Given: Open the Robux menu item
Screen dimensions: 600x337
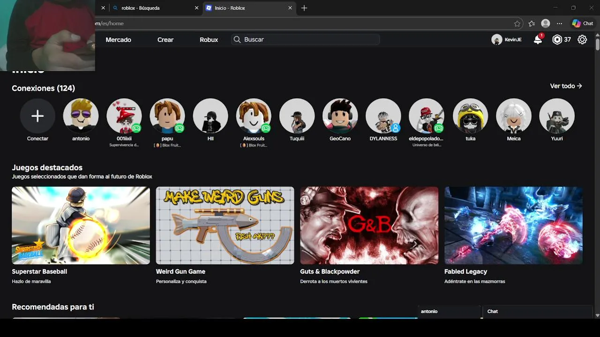Looking at the screenshot, I should [209, 40].
